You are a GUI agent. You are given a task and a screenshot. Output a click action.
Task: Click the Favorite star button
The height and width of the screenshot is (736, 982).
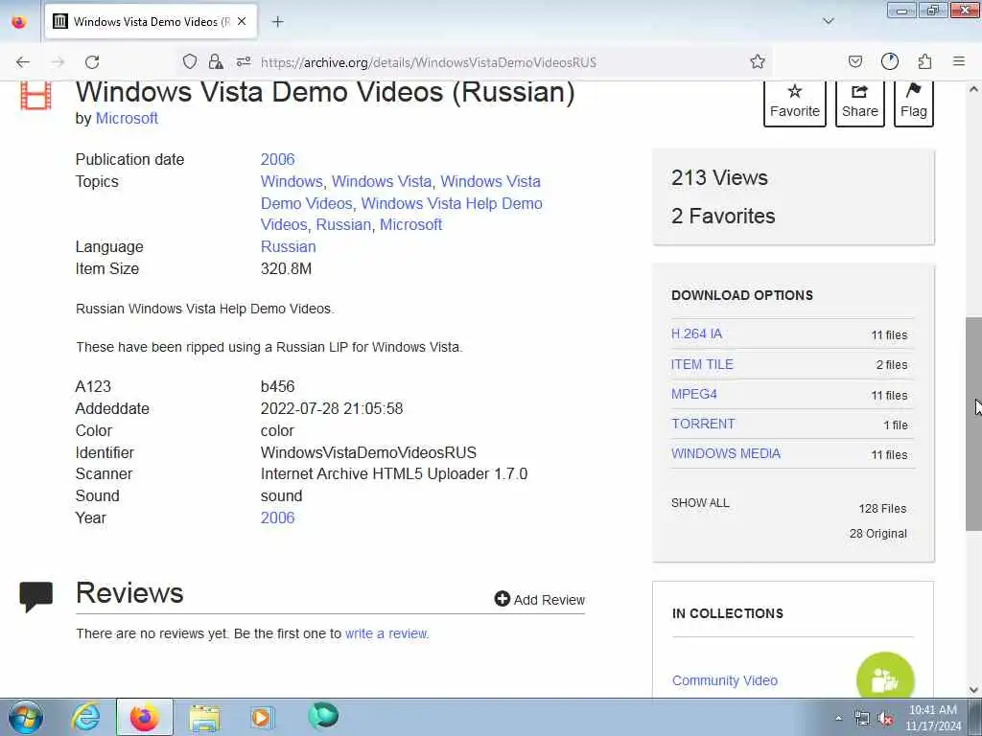tap(795, 102)
